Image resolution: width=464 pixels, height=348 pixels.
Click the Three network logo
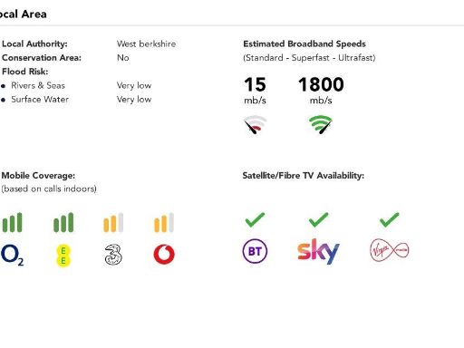[x=113, y=255]
